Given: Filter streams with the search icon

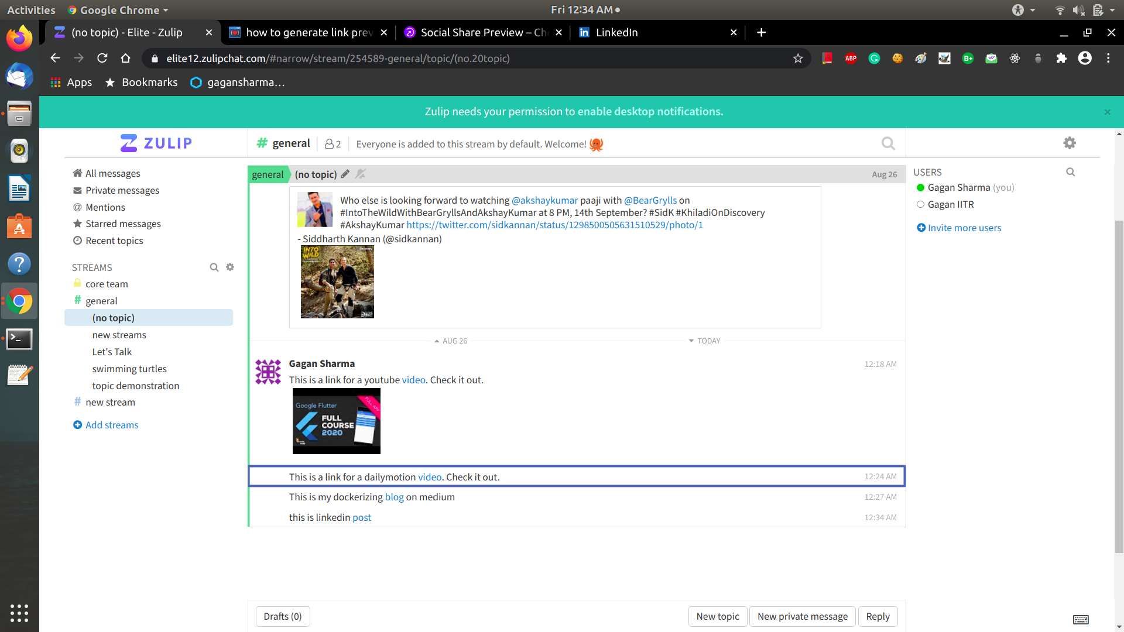Looking at the screenshot, I should tap(214, 267).
